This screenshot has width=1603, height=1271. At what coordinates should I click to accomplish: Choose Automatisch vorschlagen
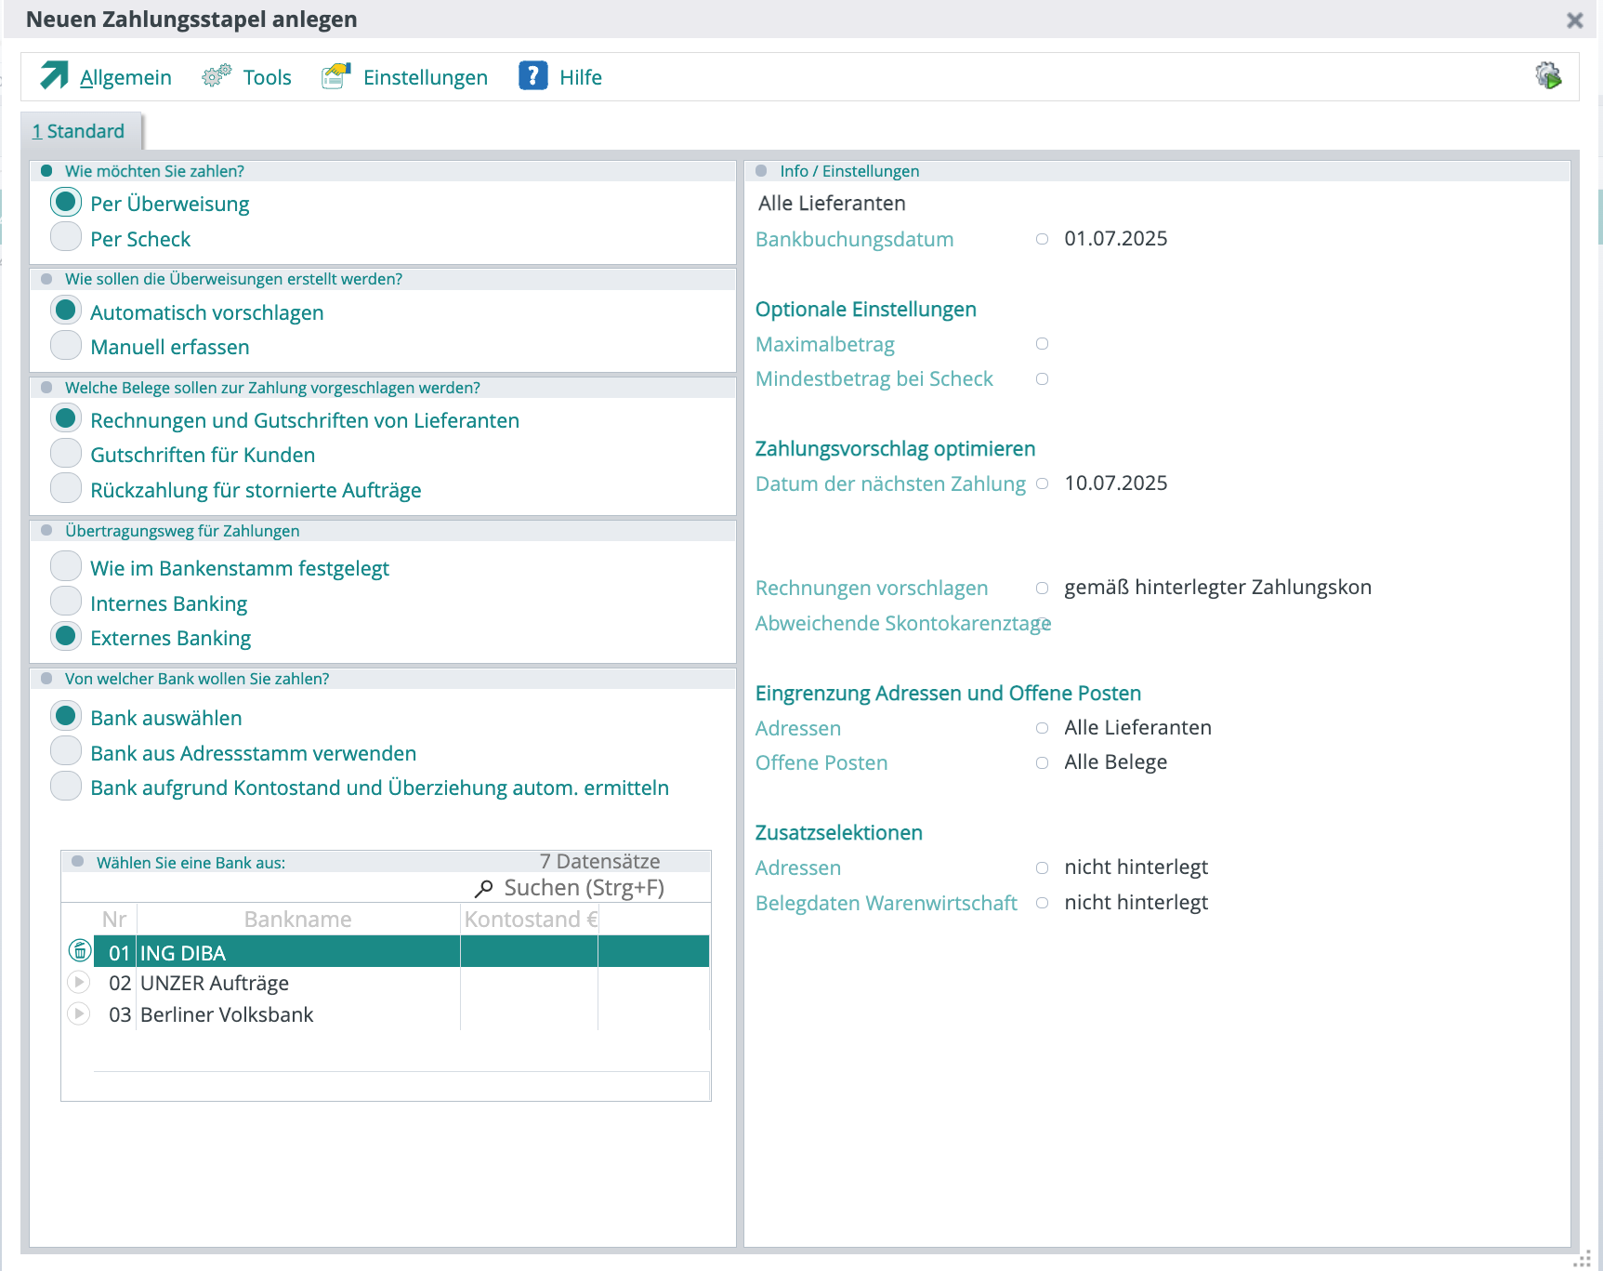66,310
